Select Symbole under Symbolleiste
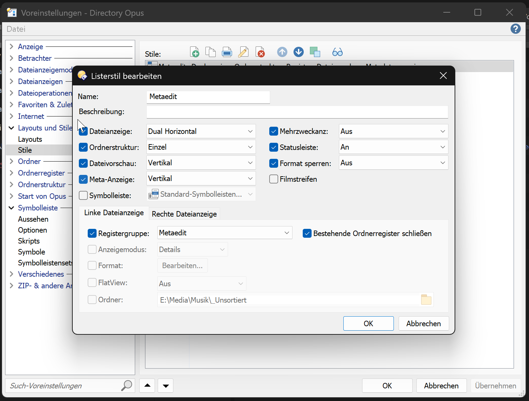529x401 pixels. [31, 252]
